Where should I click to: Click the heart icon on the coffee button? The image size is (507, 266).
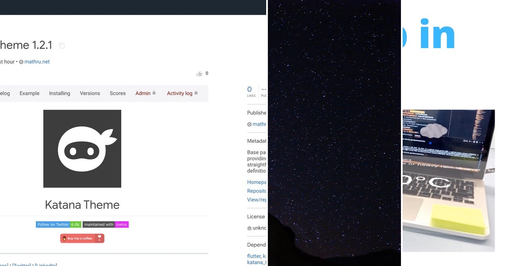pyautogui.click(x=99, y=237)
